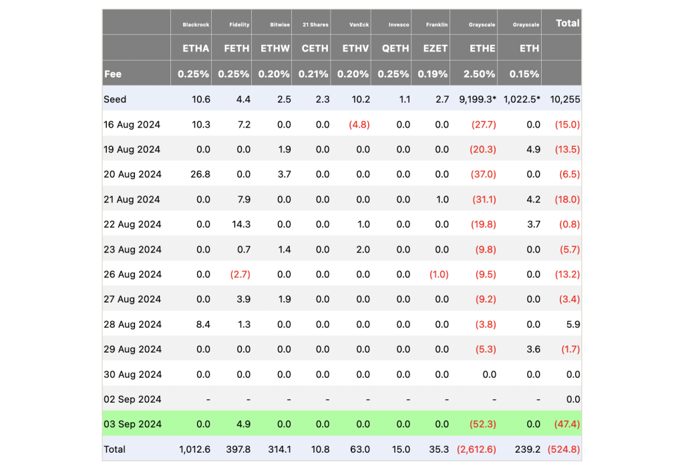Select the highlighted 03 Sep 2024 date
Viewport: 684px width, 470px height.
tap(133, 424)
